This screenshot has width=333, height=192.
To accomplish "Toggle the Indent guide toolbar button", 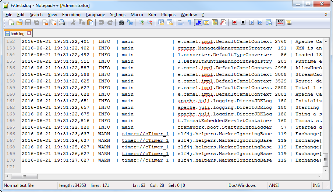I will tap(198, 23).
